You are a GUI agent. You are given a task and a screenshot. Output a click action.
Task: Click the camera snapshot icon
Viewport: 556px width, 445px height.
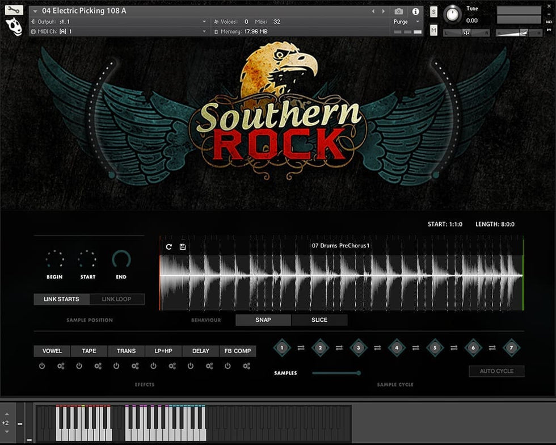point(399,11)
